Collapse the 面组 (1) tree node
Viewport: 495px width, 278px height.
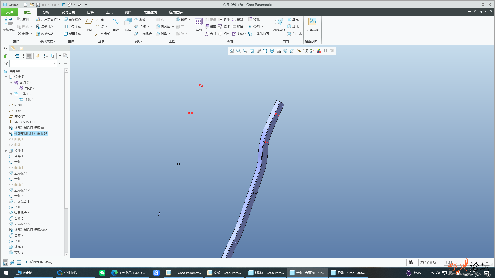pos(11,83)
